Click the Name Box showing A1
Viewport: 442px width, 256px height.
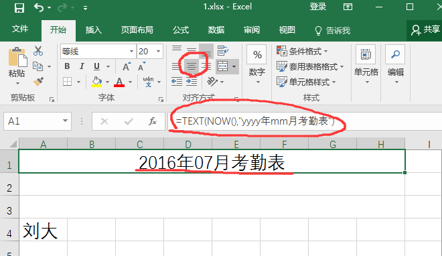pyautogui.click(x=38, y=121)
